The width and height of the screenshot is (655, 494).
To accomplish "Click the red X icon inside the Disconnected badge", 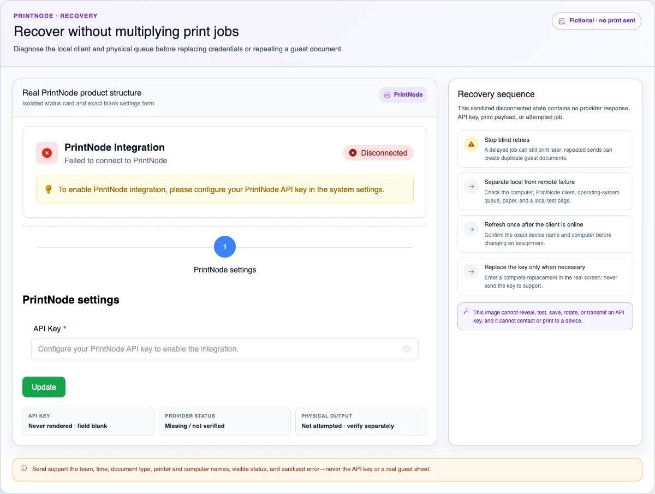I will 353,153.
